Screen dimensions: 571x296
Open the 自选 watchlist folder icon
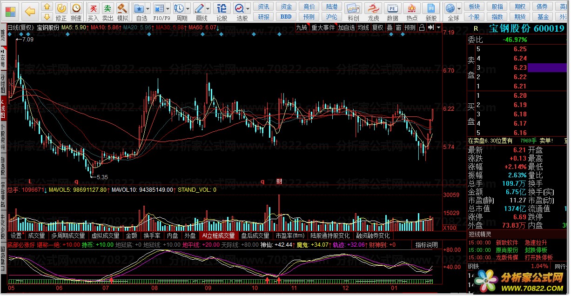pyautogui.click(x=139, y=9)
